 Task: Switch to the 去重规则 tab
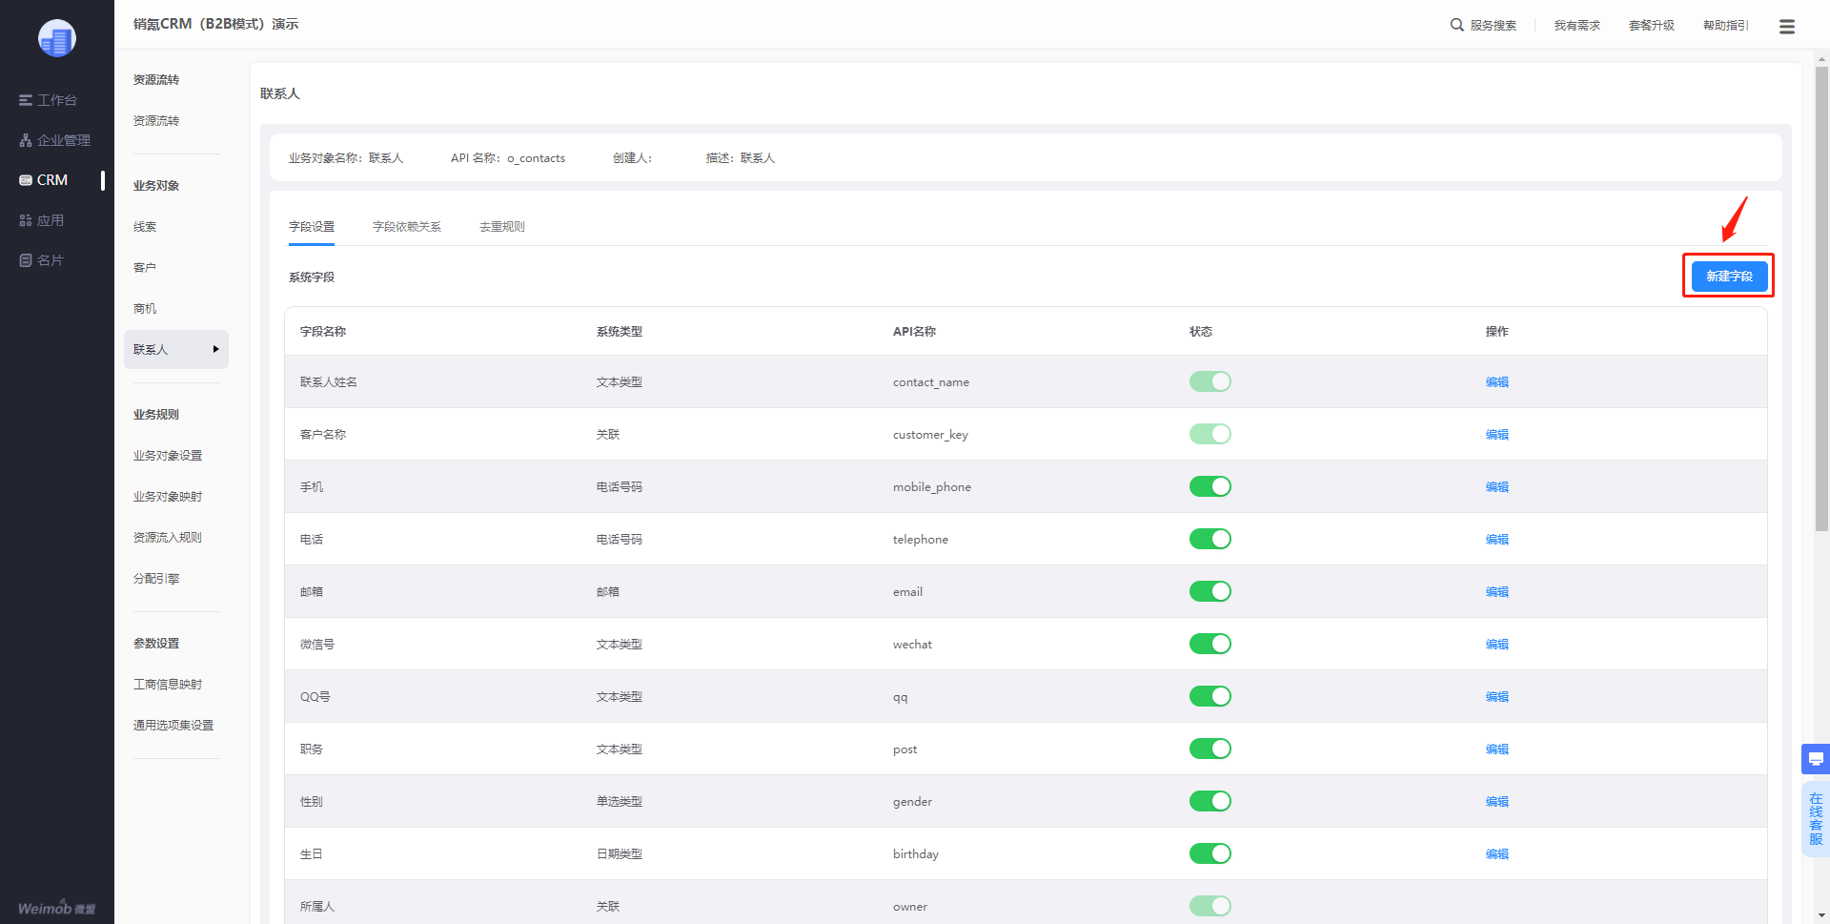click(502, 227)
